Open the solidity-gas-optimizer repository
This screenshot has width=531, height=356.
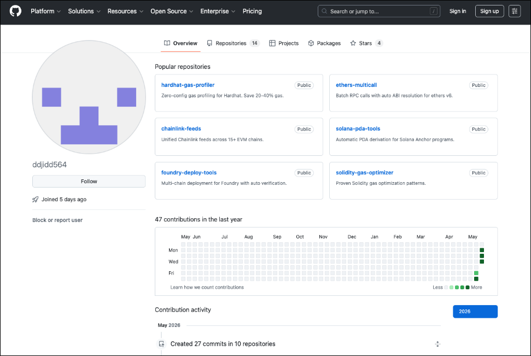tap(364, 172)
